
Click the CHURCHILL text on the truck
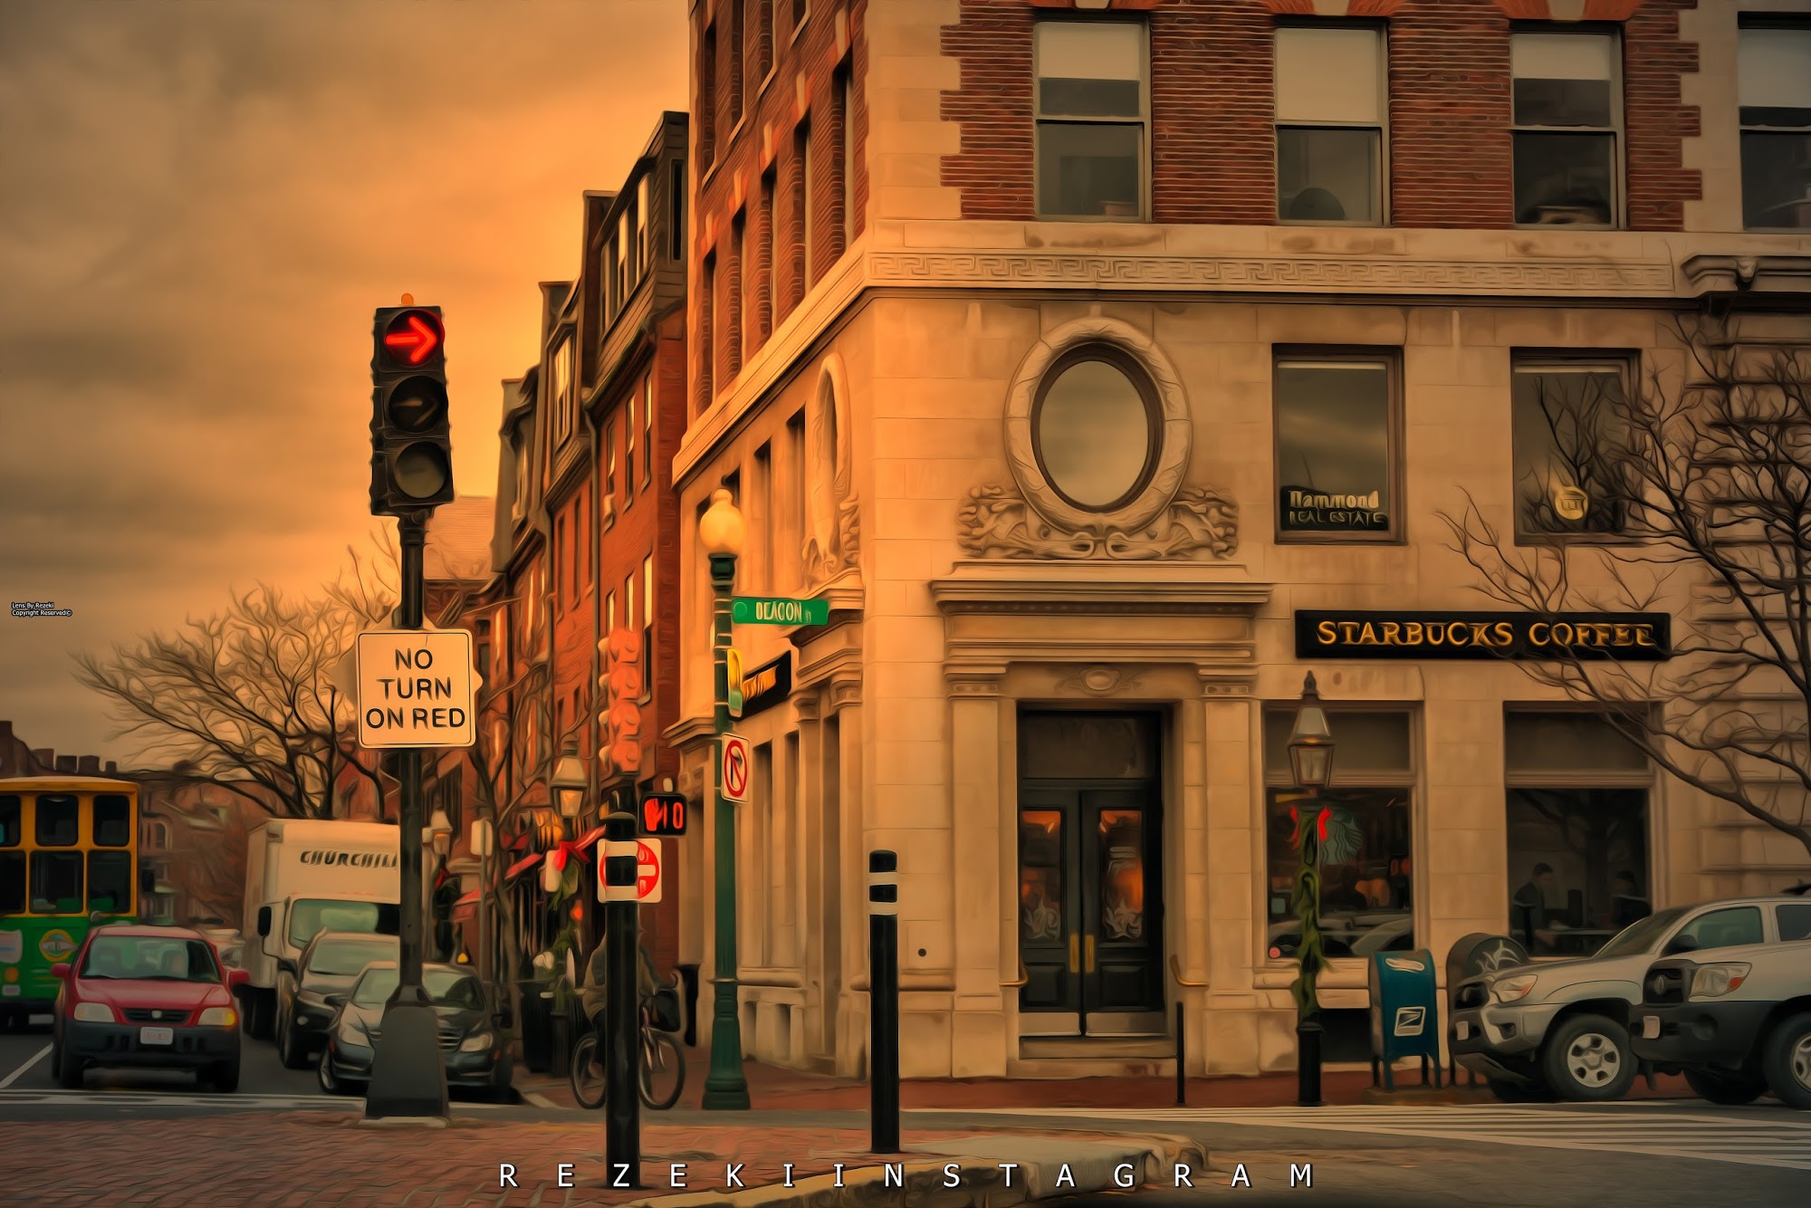(349, 858)
